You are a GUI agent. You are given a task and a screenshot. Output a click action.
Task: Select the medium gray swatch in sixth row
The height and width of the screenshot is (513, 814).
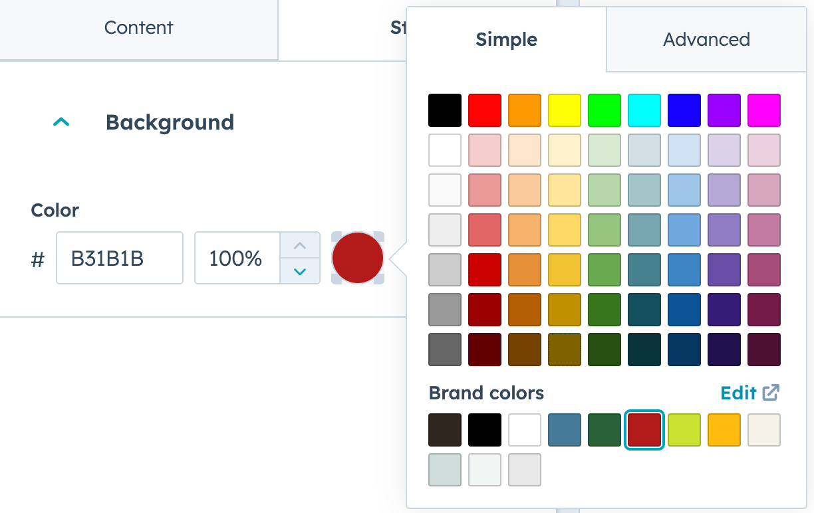point(445,310)
